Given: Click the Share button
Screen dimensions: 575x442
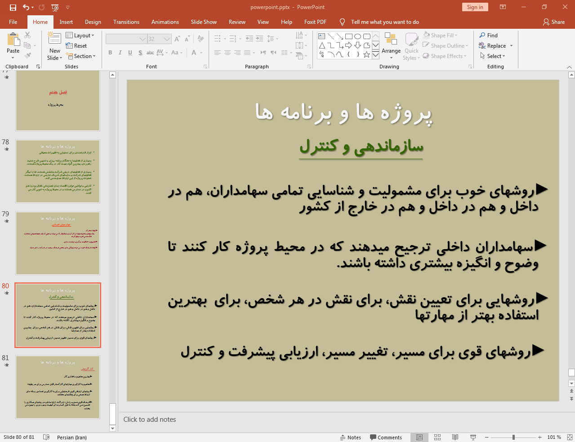Looking at the screenshot, I should pos(553,22).
